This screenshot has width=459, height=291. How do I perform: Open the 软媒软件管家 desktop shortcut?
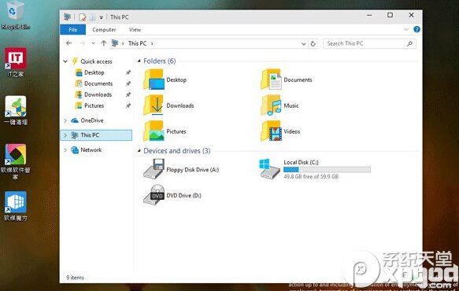pos(15,161)
